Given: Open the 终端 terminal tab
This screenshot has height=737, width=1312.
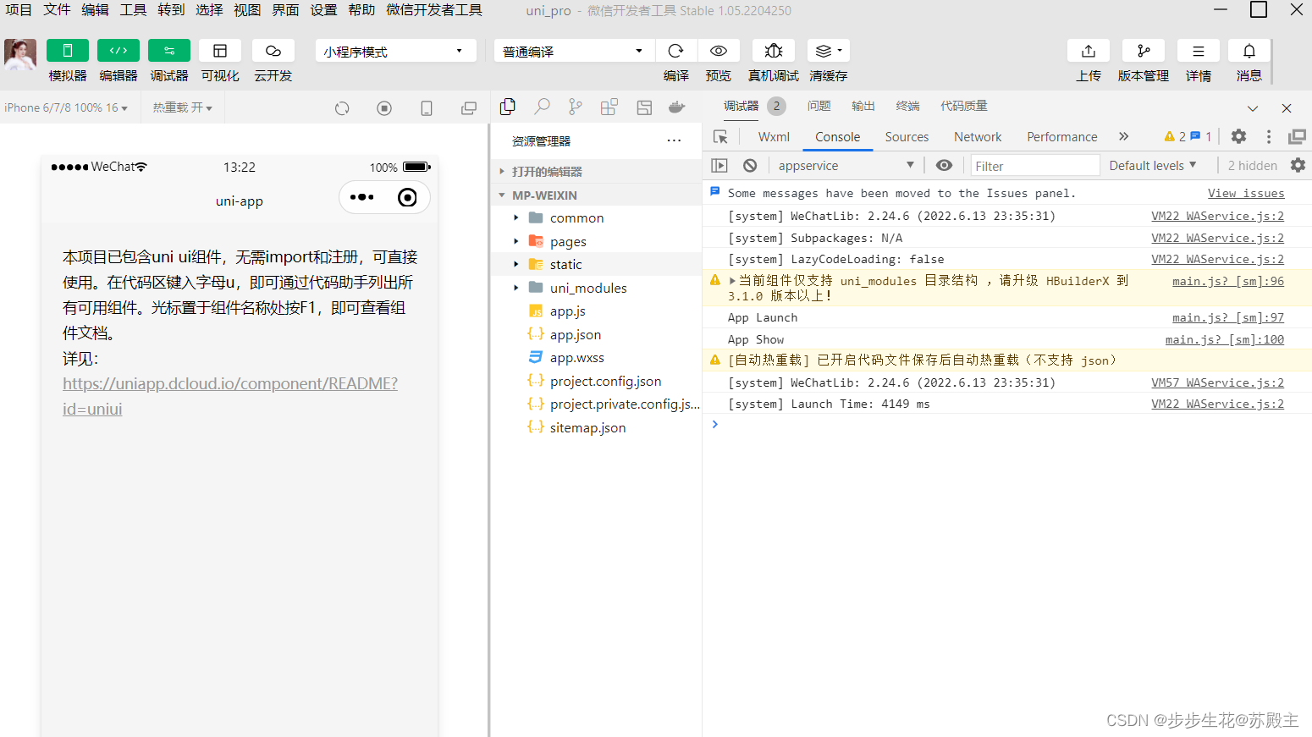Looking at the screenshot, I should pyautogui.click(x=907, y=106).
